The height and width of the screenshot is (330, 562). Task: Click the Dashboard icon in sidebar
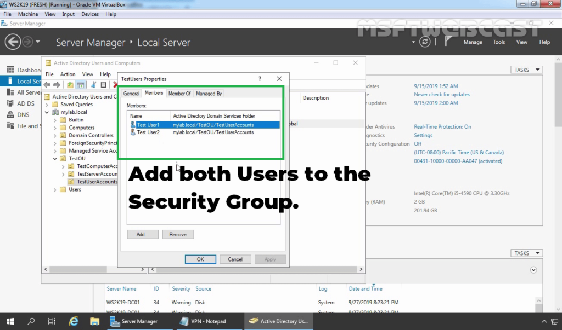pyautogui.click(x=10, y=70)
